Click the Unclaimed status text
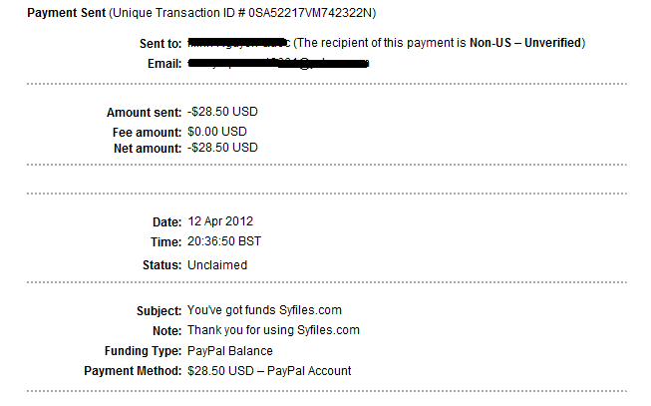 click(217, 265)
